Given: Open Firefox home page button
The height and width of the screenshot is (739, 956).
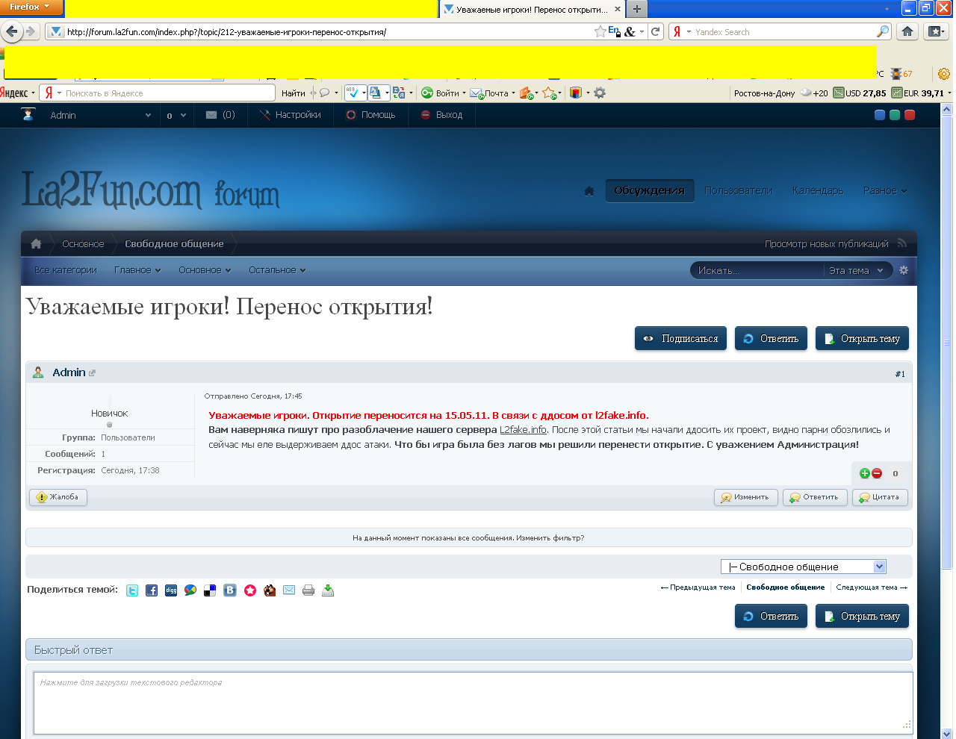Looking at the screenshot, I should point(907,31).
